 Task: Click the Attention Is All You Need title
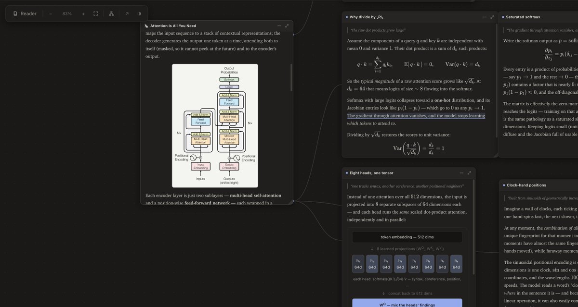click(x=173, y=26)
